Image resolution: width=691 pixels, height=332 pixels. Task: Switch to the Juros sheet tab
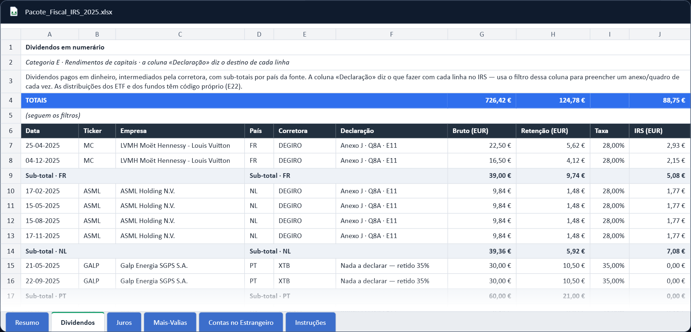point(124,322)
